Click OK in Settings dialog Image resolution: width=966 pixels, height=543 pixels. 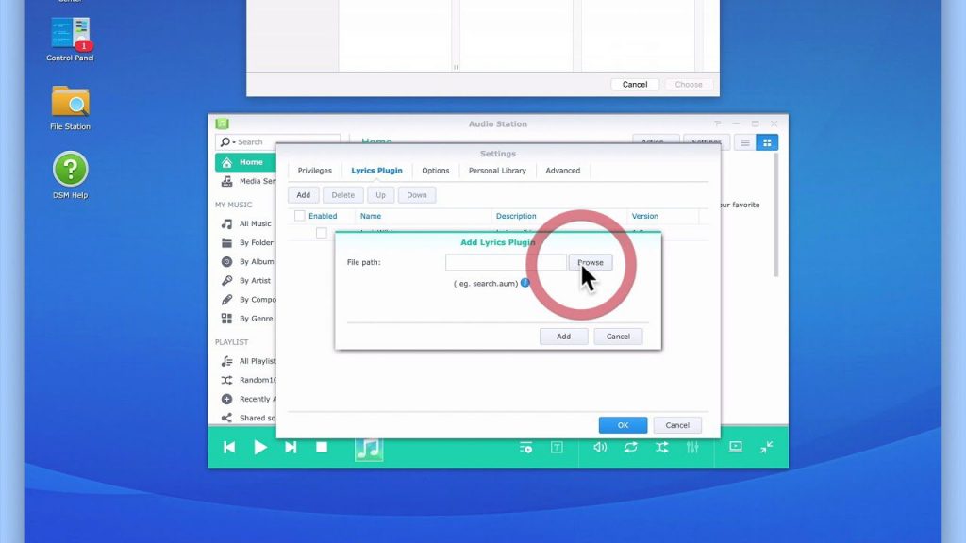click(x=623, y=425)
